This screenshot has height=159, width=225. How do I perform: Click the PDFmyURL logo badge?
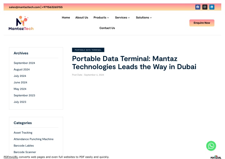tap(216, 157)
